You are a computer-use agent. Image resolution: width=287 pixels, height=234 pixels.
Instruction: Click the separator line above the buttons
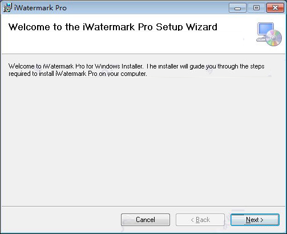[143, 206]
